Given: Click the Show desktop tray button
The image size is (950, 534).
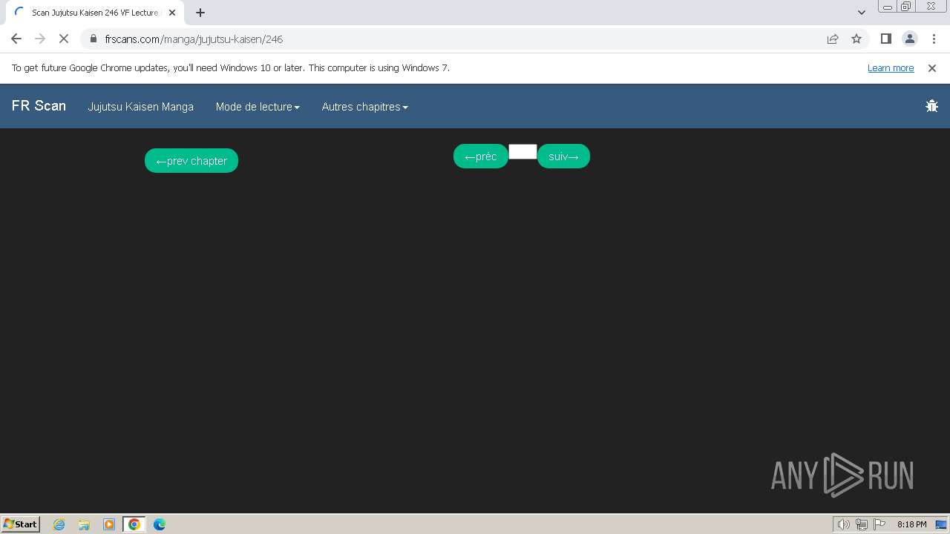Looking at the screenshot, I should coord(941,524).
